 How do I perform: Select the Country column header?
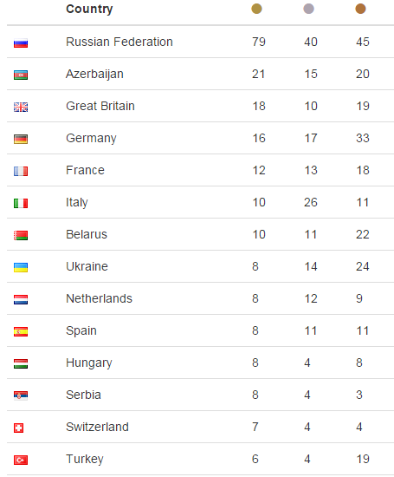(89, 10)
